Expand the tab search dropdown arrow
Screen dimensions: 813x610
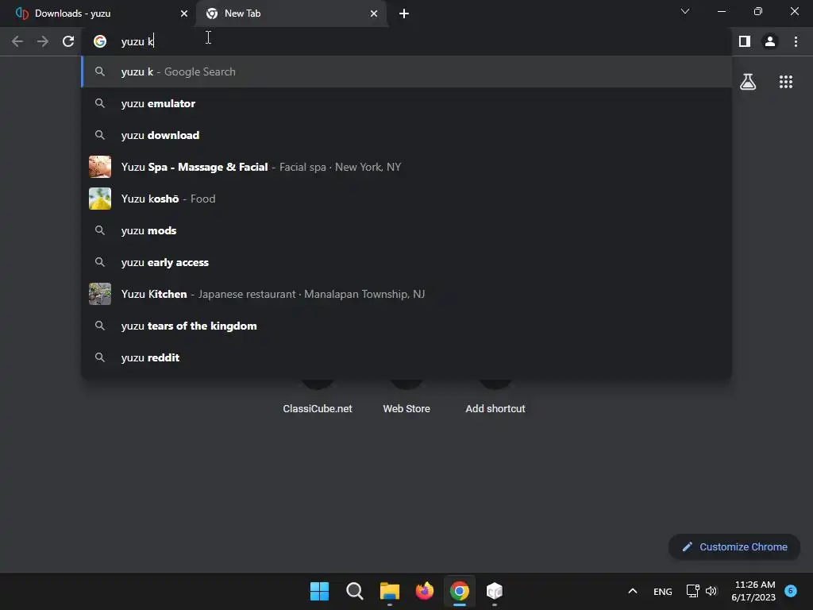(685, 11)
